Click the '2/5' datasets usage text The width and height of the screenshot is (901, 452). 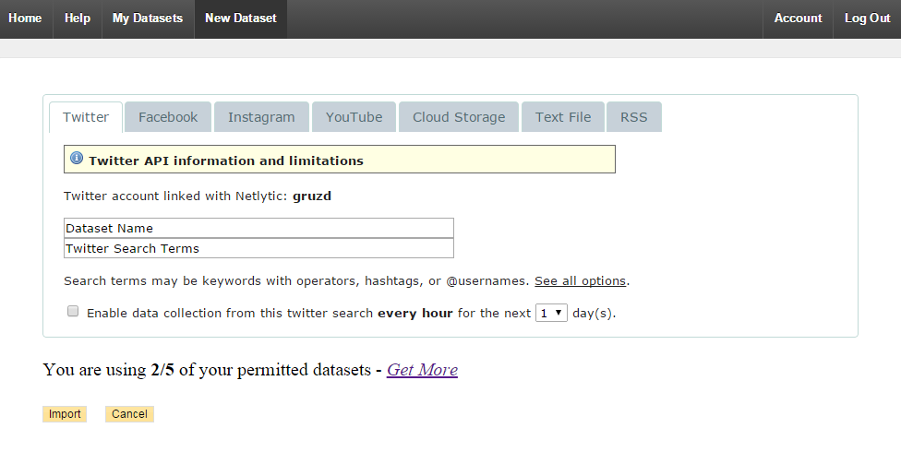(162, 370)
